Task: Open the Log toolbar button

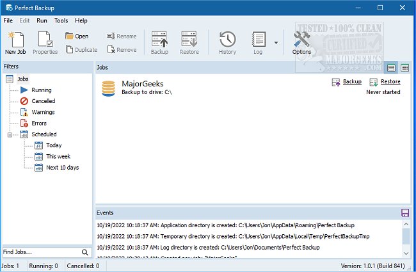Action: [x=258, y=43]
